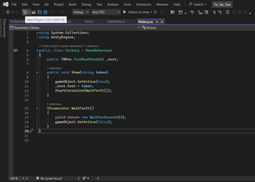The image size is (255, 182).
Task: Click the inheritance margin glyph beside line 4
Action: click(16, 50)
